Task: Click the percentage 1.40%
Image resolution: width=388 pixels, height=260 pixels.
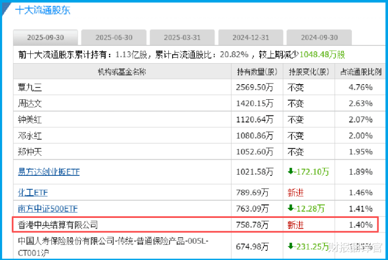Action: tap(360, 224)
